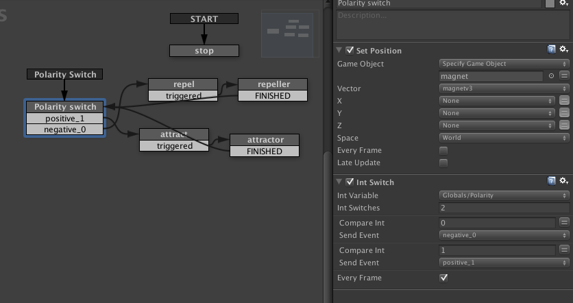Open help for Int Switch action
The image size is (573, 303).
(x=551, y=181)
